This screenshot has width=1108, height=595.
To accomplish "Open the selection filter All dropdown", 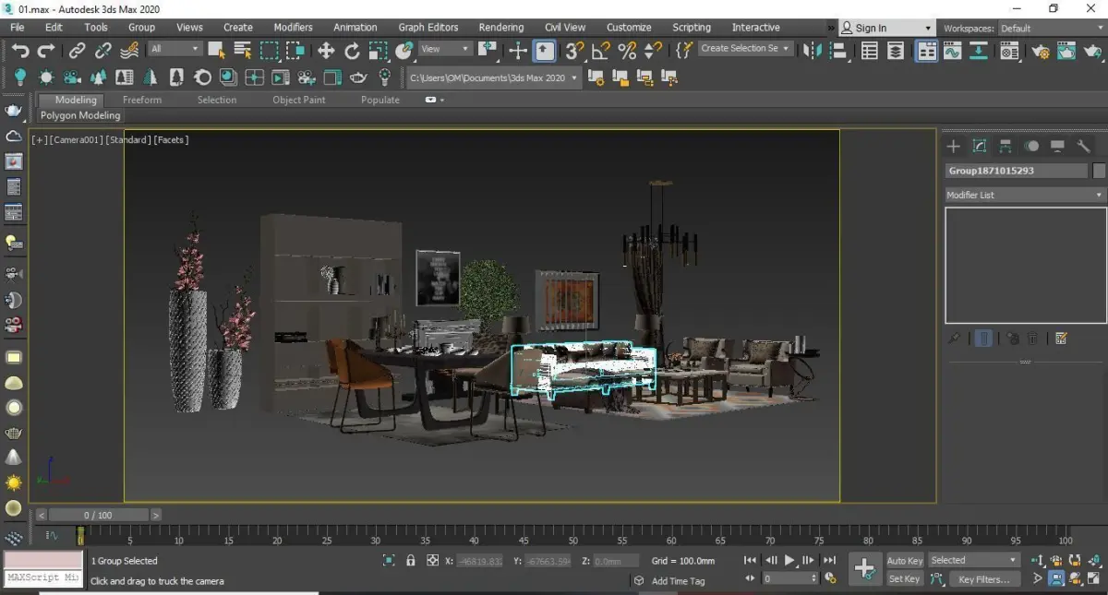I will 175,49.
